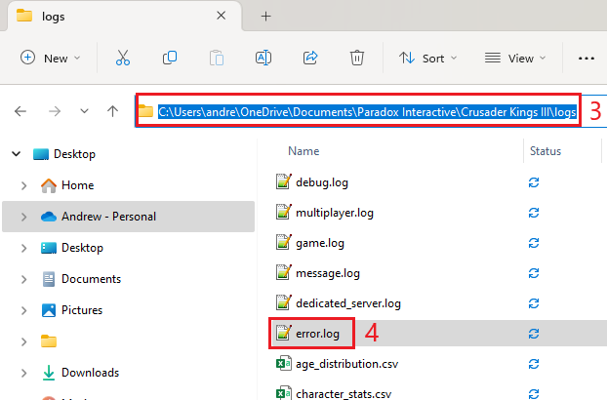Image resolution: width=607 pixels, height=400 pixels.
Task: Expand the Documents tree node
Action: coord(23,279)
